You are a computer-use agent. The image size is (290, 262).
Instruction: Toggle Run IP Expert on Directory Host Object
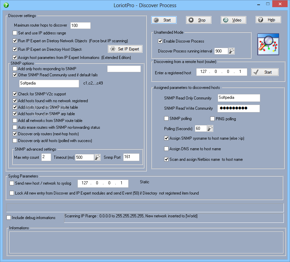[15, 49]
